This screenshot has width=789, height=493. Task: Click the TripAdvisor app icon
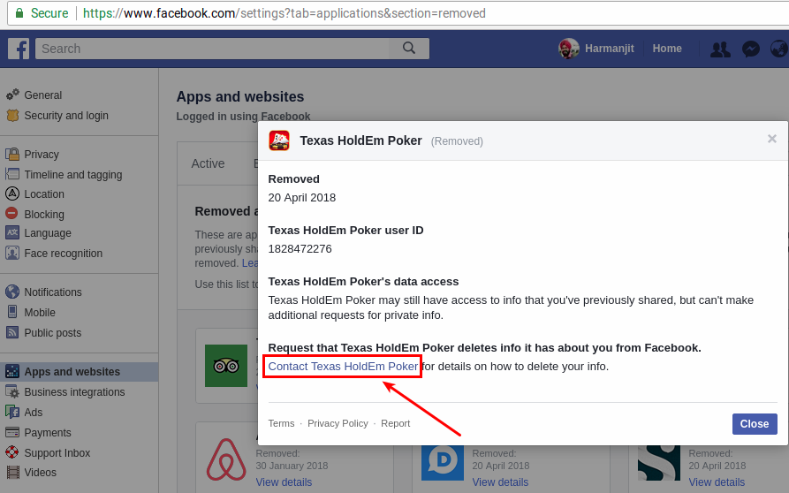(226, 366)
